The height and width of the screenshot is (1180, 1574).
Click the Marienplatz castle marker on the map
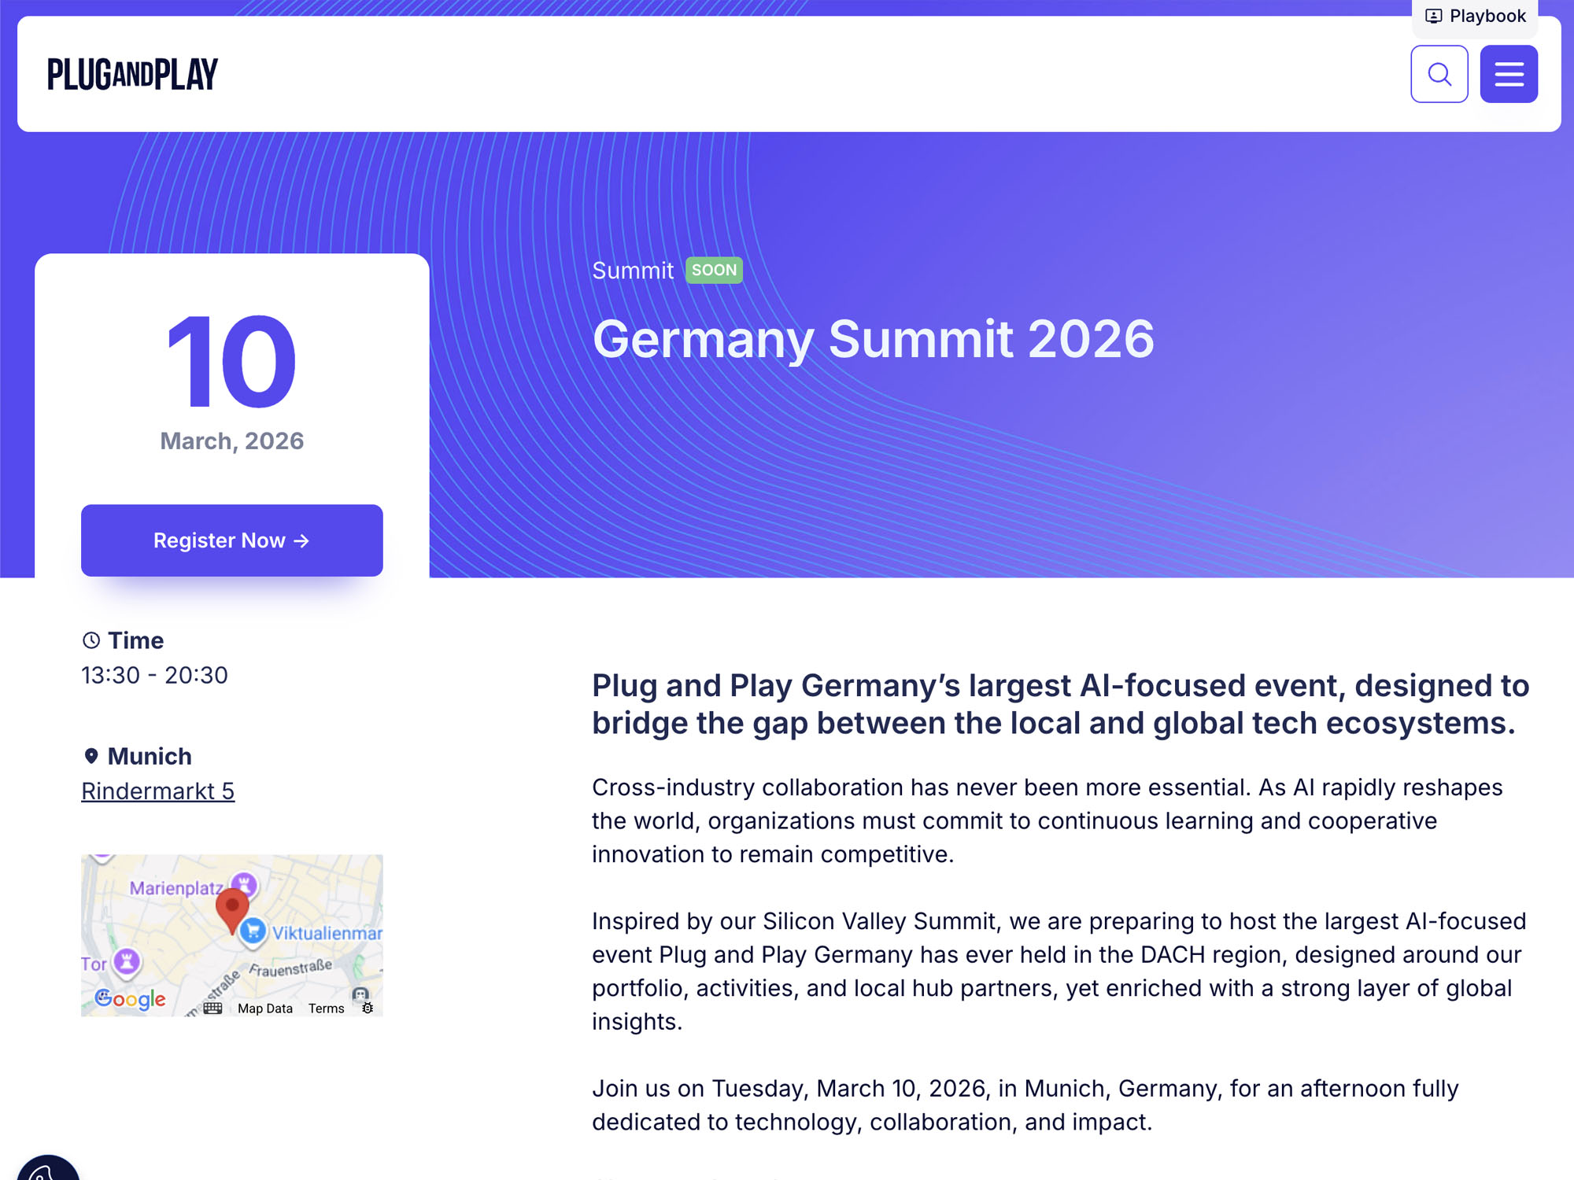point(244,885)
